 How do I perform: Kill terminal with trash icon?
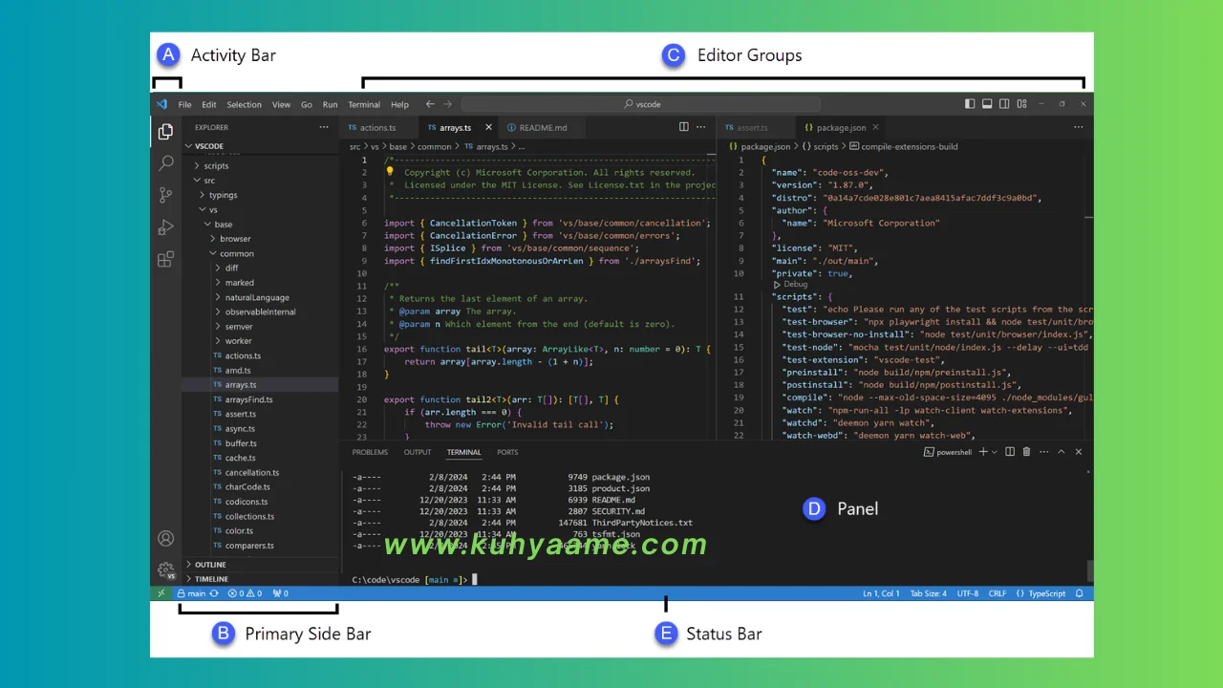coord(1026,452)
